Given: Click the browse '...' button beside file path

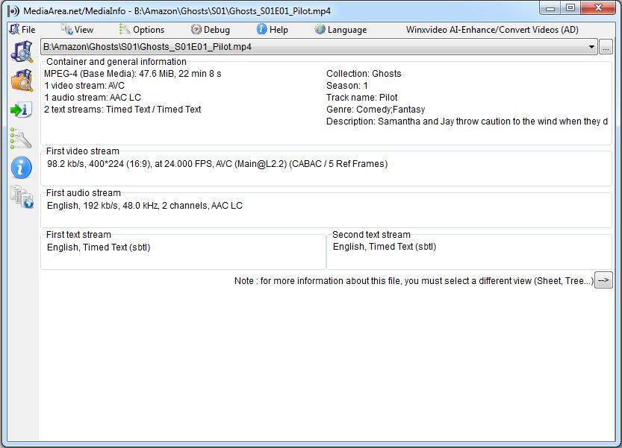Looking at the screenshot, I should (x=606, y=47).
